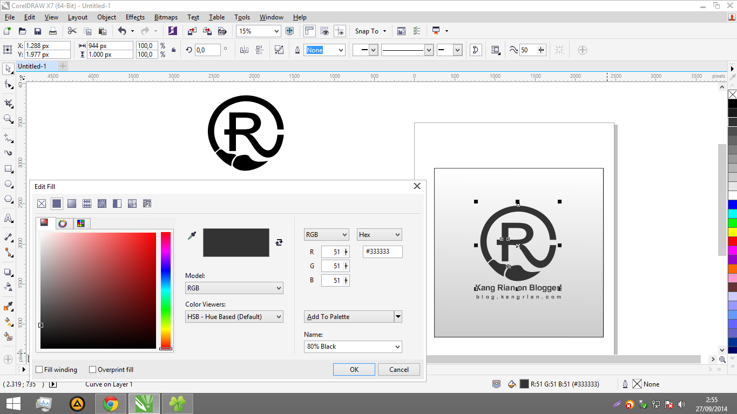Choose Vector pattern fill icon
737x414 pixels.
coord(87,203)
